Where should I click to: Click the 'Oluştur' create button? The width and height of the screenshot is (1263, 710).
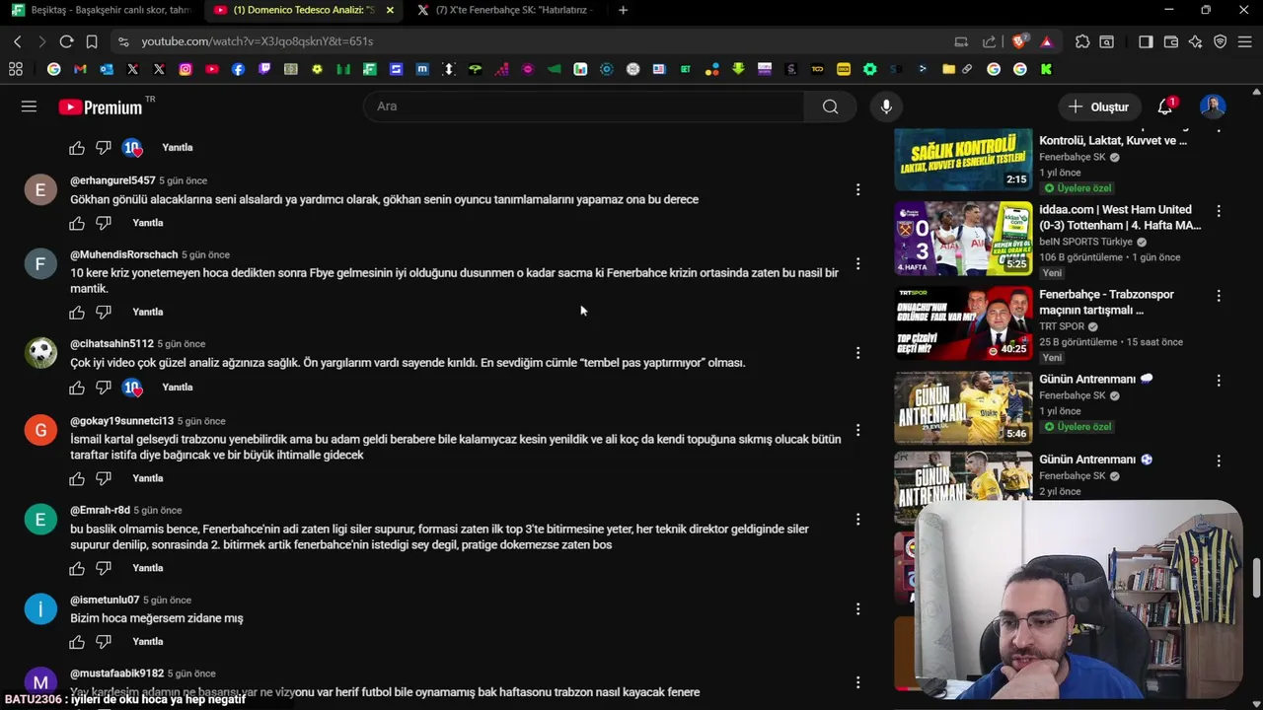tap(1098, 106)
